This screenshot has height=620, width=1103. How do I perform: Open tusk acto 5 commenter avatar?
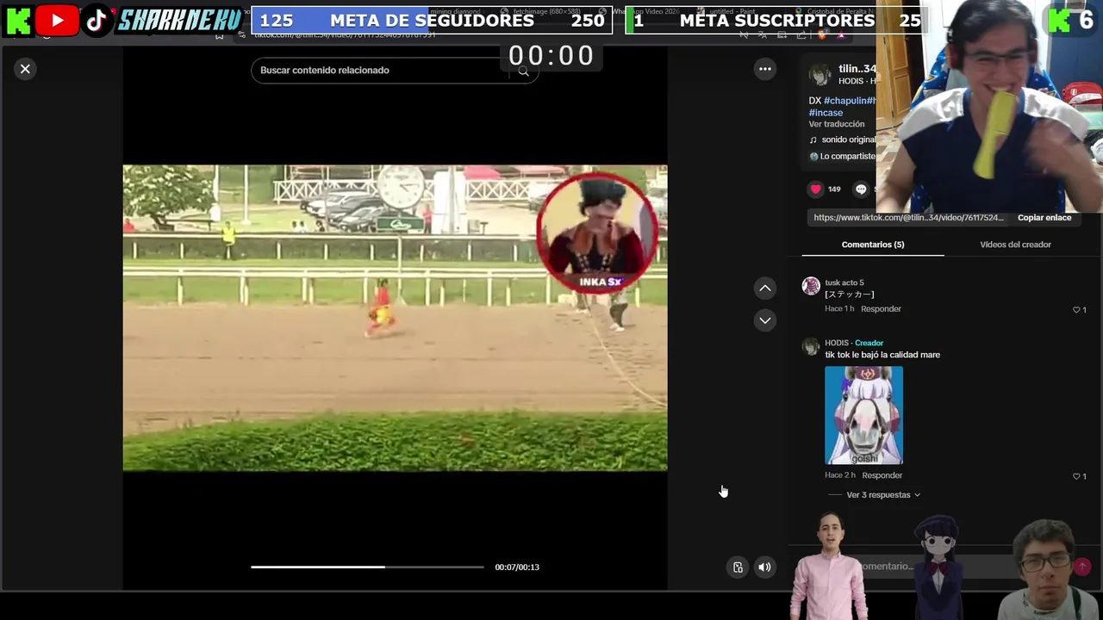(811, 287)
